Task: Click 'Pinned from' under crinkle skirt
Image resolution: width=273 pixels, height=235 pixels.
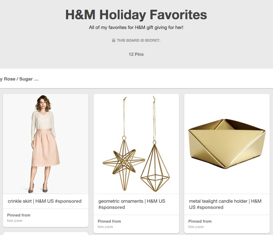Action: pyautogui.click(x=18, y=215)
